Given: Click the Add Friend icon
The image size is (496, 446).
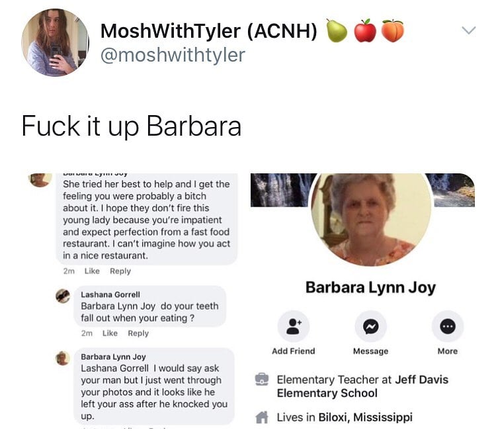Looking at the screenshot, I should click(x=294, y=326).
